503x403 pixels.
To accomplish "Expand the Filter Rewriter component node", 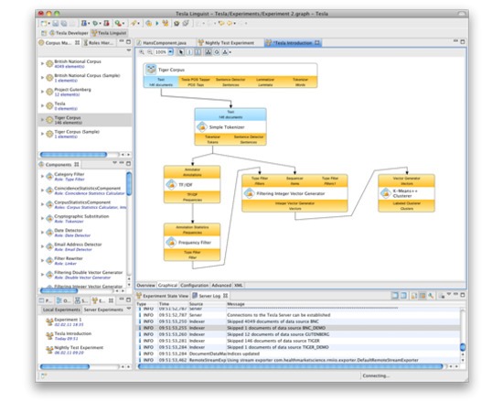I will click(x=42, y=260).
